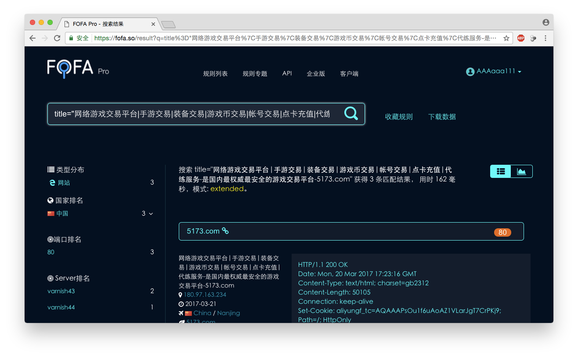Click the airplane icon beside China

(181, 313)
